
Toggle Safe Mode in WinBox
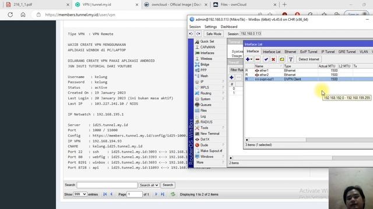214,34
